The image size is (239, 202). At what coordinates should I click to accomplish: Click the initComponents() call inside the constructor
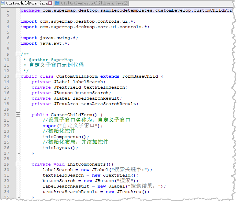[x=66, y=137]
